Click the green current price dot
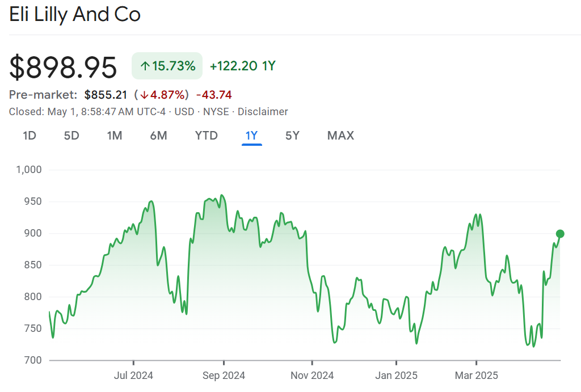The height and width of the screenshot is (392, 581). [560, 234]
